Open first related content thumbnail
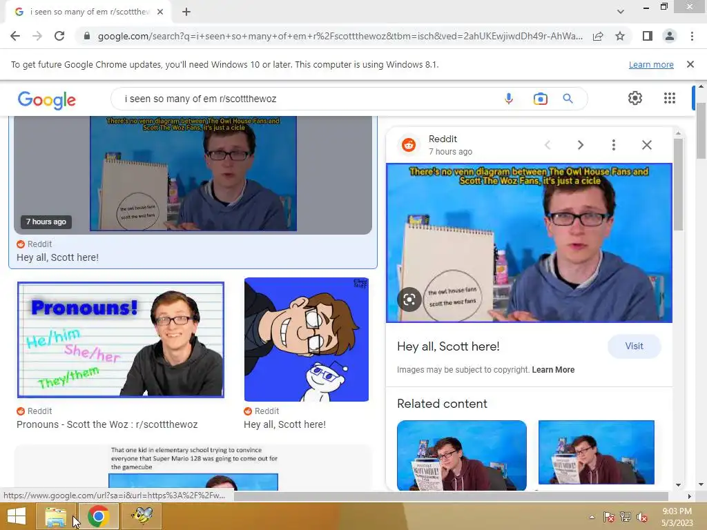Image resolution: width=707 pixels, height=530 pixels. pyautogui.click(x=462, y=455)
